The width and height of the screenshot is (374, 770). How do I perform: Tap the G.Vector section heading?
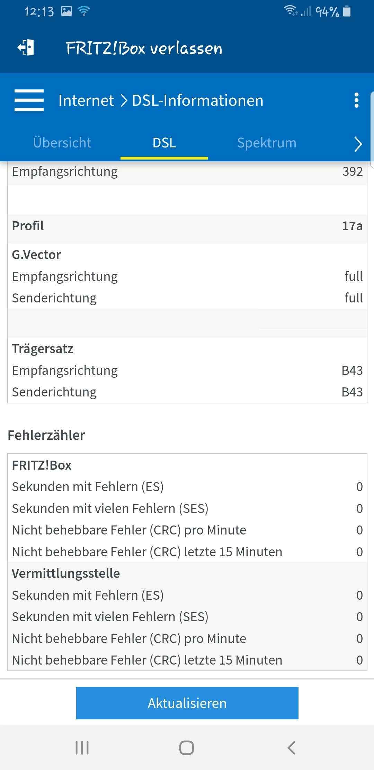tap(36, 255)
